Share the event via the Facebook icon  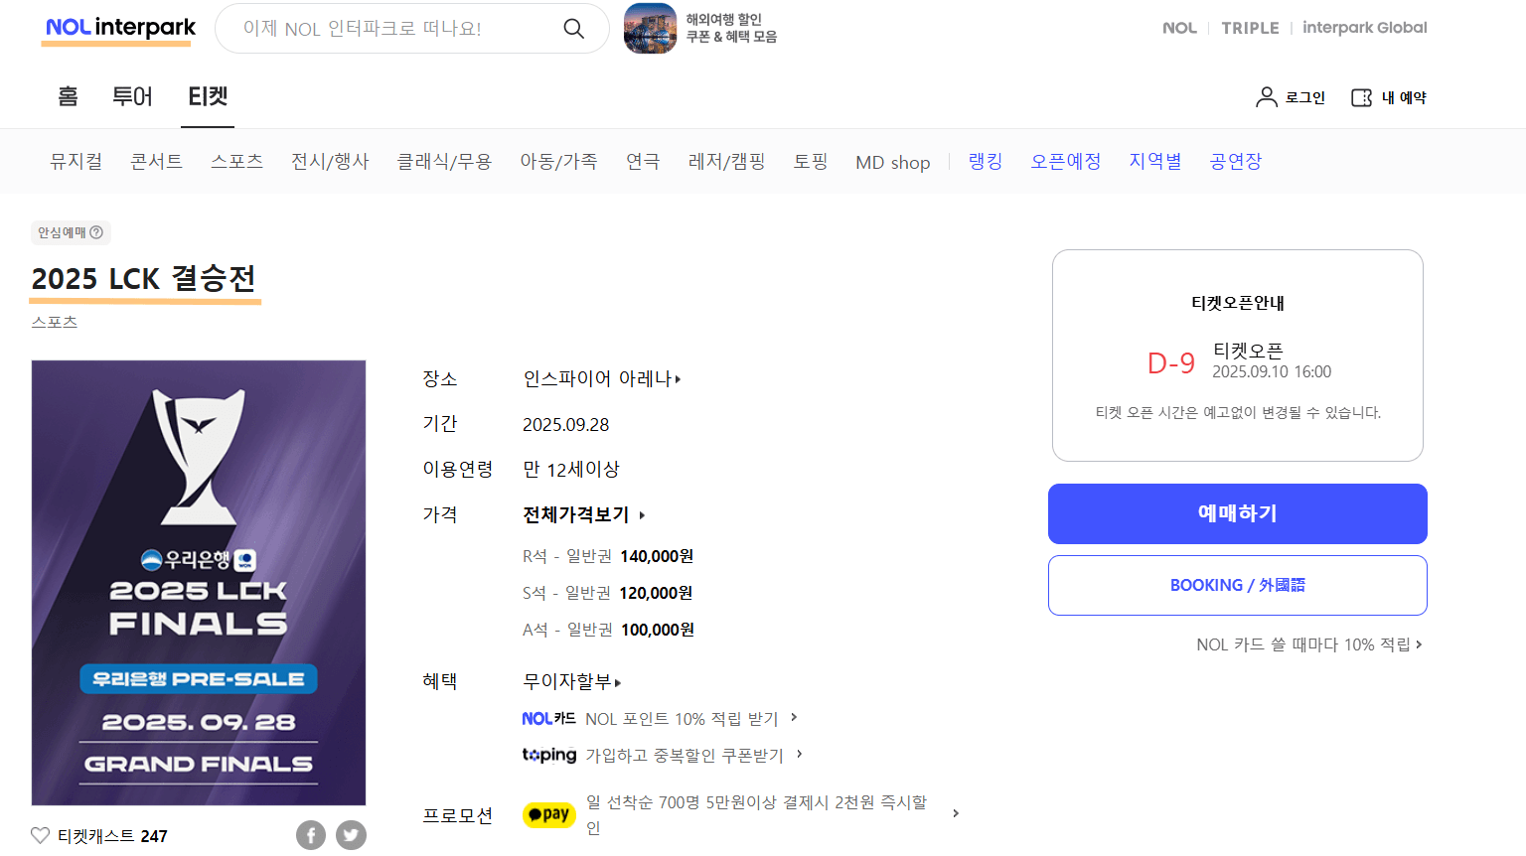tap(311, 834)
